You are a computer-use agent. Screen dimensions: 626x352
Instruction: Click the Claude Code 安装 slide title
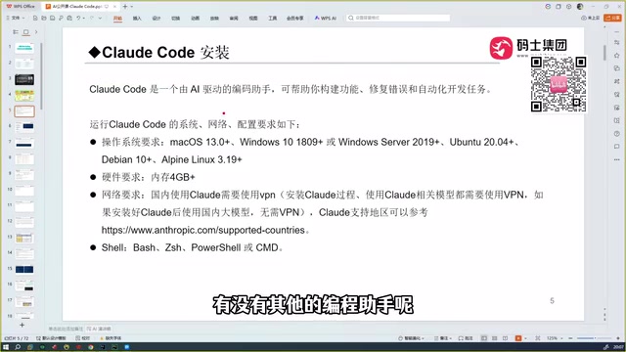pyautogui.click(x=158, y=52)
